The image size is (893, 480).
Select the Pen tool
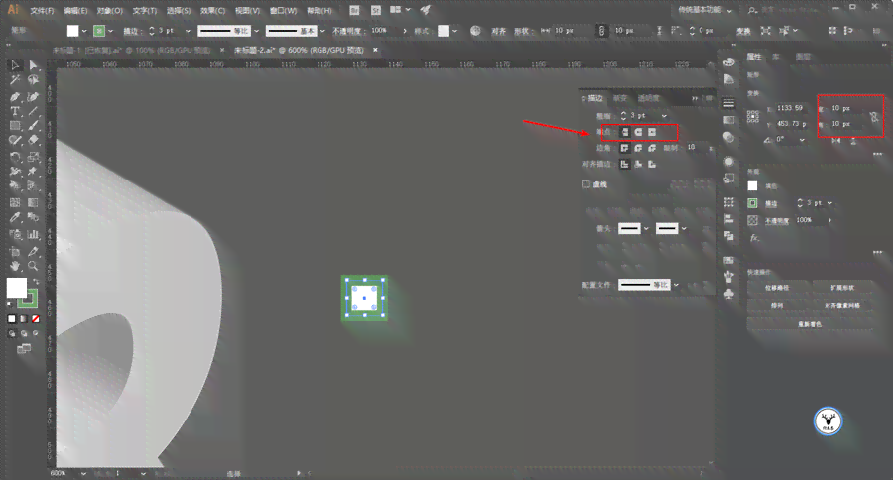click(15, 96)
